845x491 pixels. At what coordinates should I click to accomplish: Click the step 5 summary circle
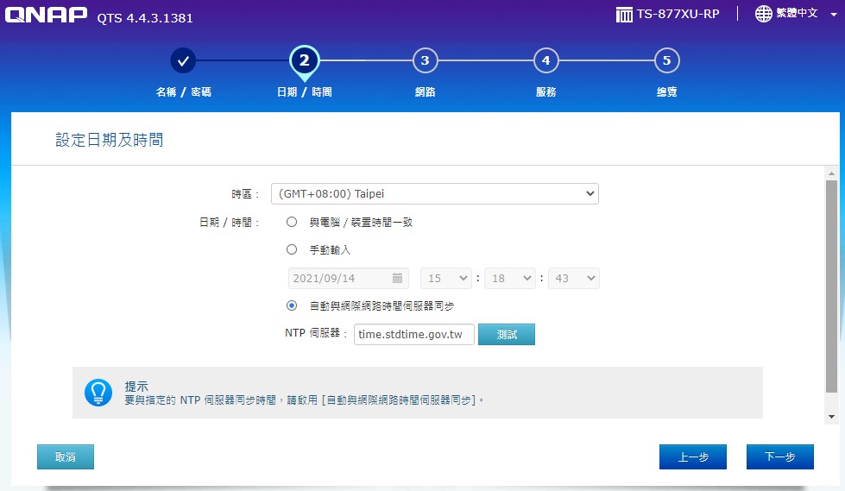coord(666,60)
